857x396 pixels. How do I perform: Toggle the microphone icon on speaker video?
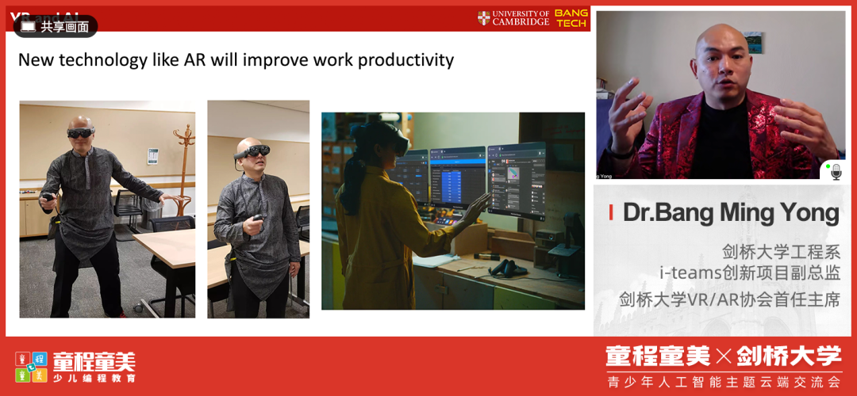tap(835, 171)
